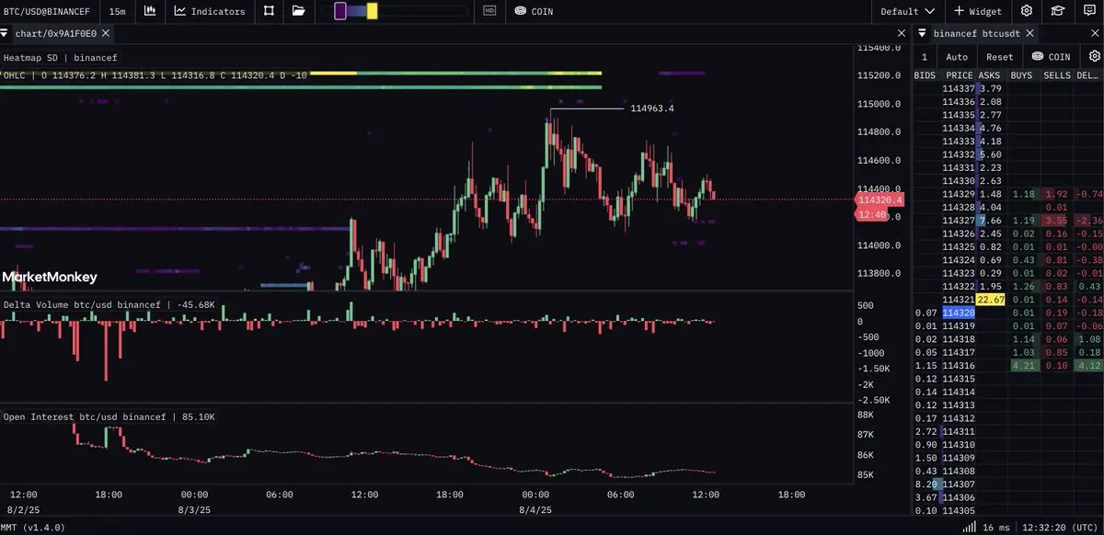The image size is (1104, 535).
Task: Switch to chart/0x9A1F0E0 tab
Action: click(55, 33)
